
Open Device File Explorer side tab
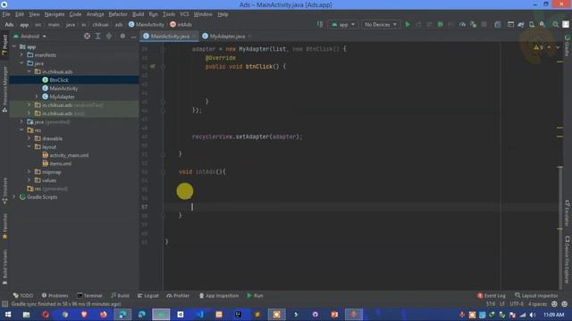click(568, 259)
